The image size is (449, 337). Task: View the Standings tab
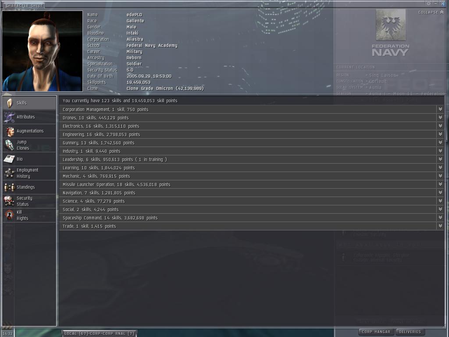pyautogui.click(x=29, y=187)
